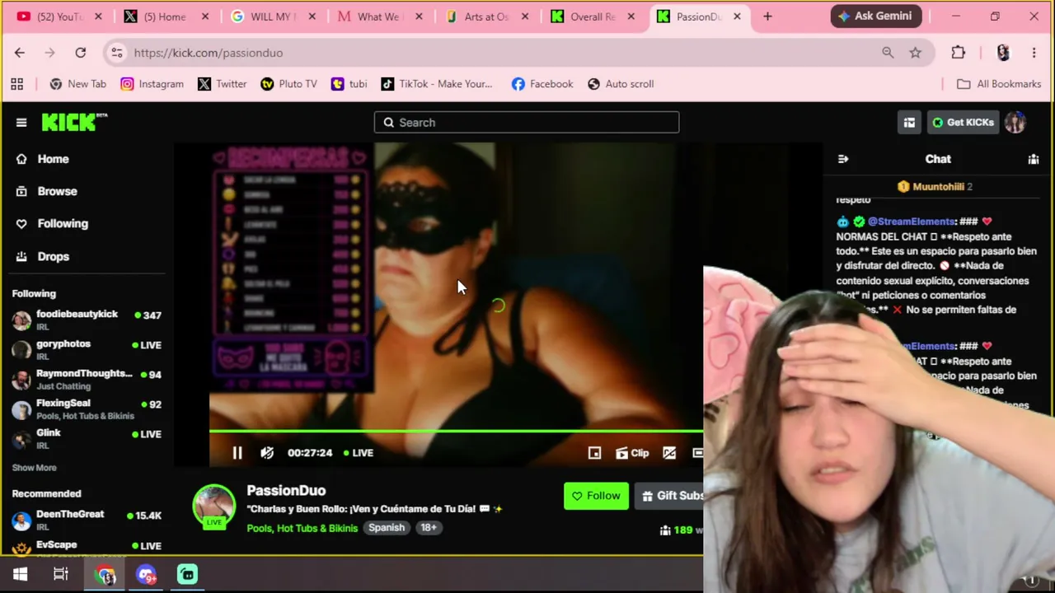Open a new browser tab
This screenshot has width=1055, height=593.
pyautogui.click(x=767, y=16)
